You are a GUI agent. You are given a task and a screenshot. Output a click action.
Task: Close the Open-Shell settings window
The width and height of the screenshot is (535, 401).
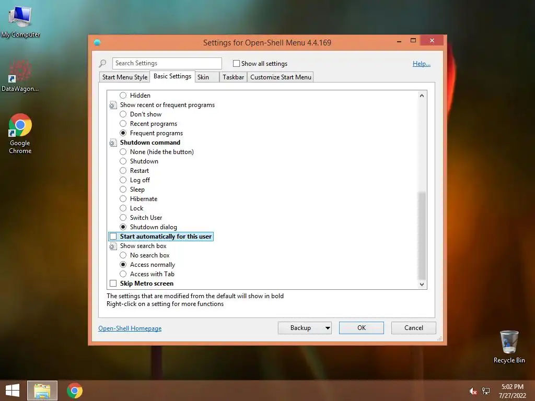[x=432, y=41]
